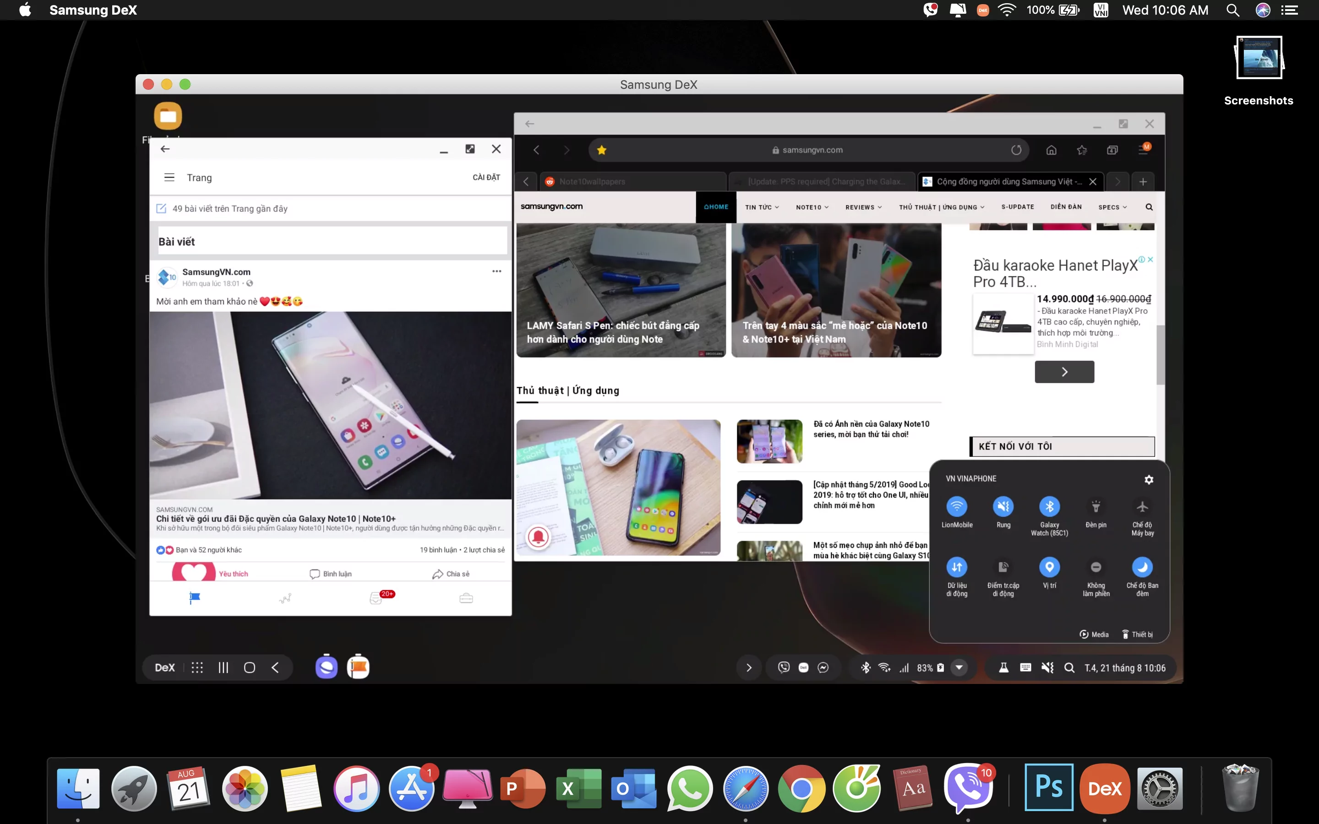Open the DeX apps grid icon
This screenshot has width=1319, height=824.
[x=197, y=667]
